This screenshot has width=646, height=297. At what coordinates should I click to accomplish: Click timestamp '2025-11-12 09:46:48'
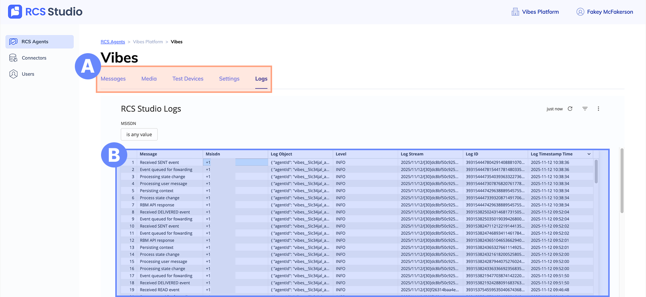click(550, 290)
